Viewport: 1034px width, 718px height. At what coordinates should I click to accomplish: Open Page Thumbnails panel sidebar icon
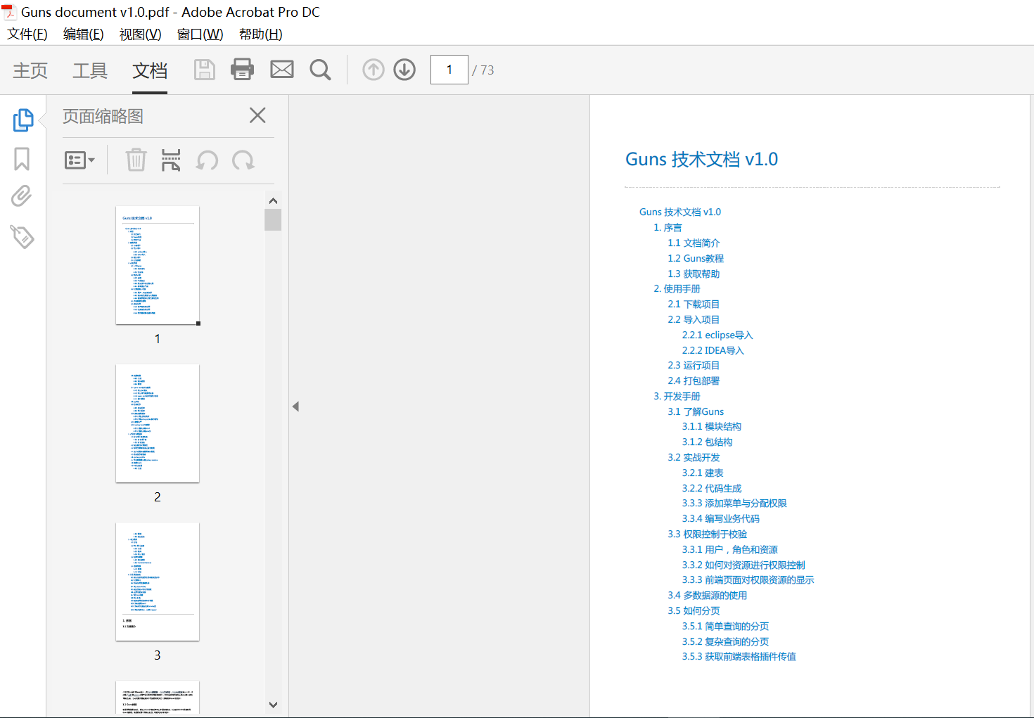[x=23, y=120]
